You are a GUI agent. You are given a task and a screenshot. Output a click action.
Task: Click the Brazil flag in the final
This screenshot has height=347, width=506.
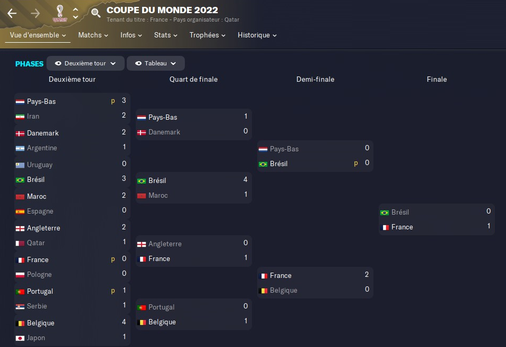point(385,213)
